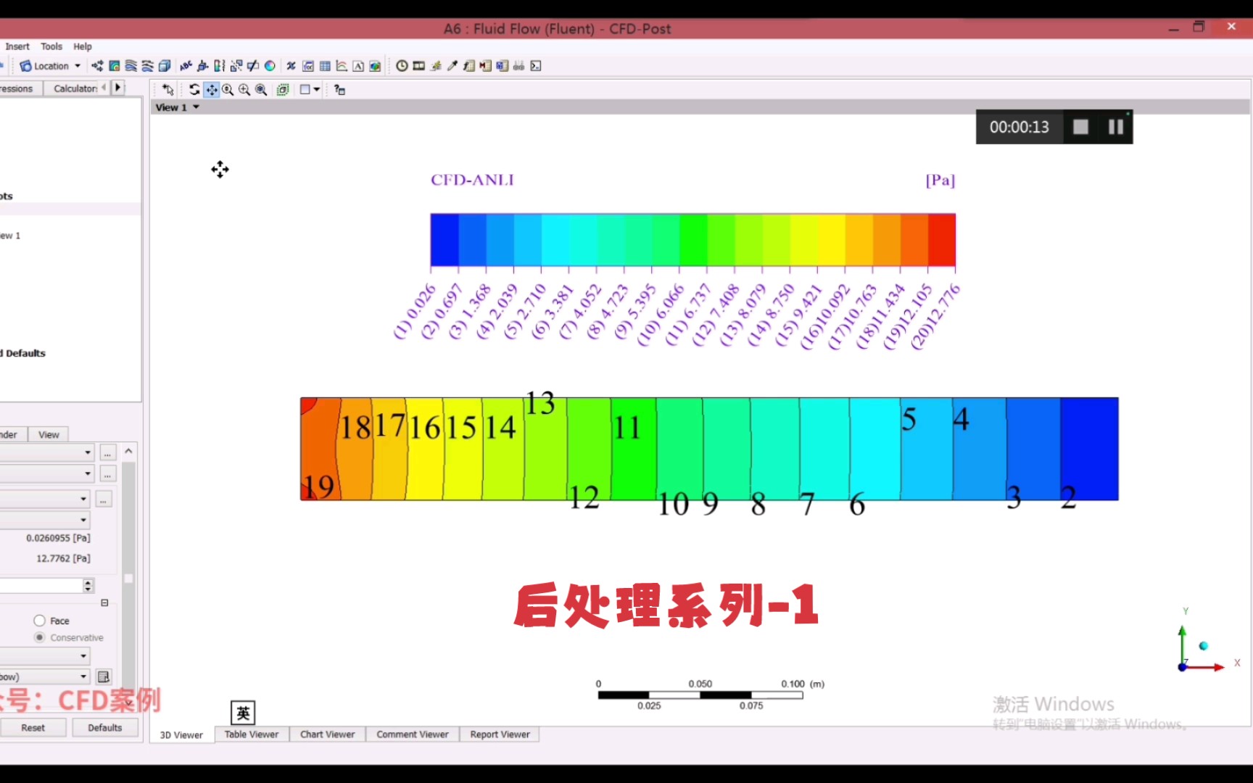Insert a Contour plot from the toolbar
Image resolution: width=1253 pixels, height=783 pixels.
coord(114,66)
